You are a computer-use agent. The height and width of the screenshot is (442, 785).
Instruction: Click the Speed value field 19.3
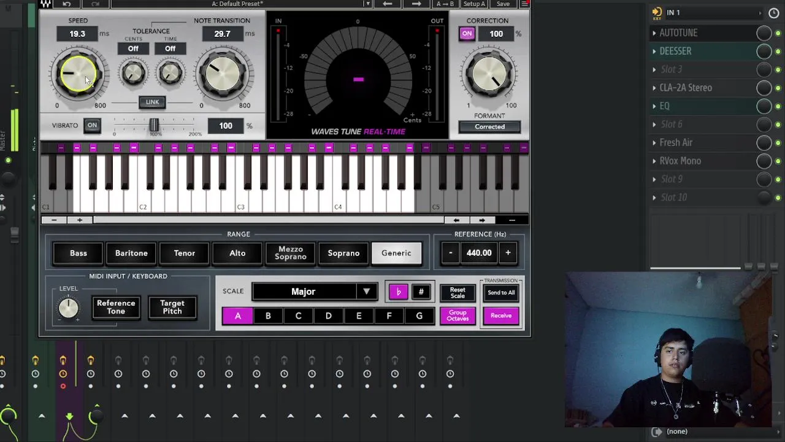tap(77, 34)
